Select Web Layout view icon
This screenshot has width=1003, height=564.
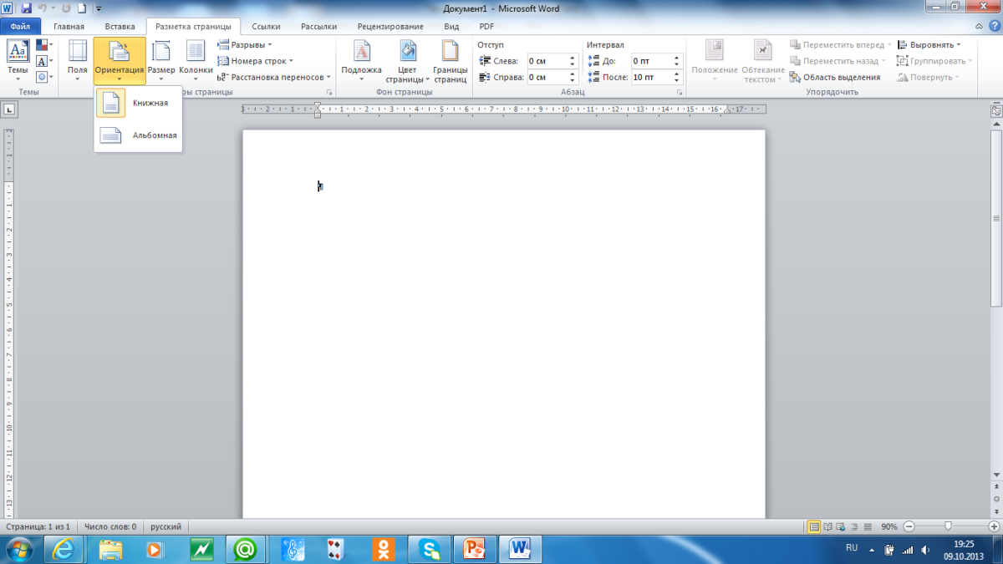click(842, 527)
